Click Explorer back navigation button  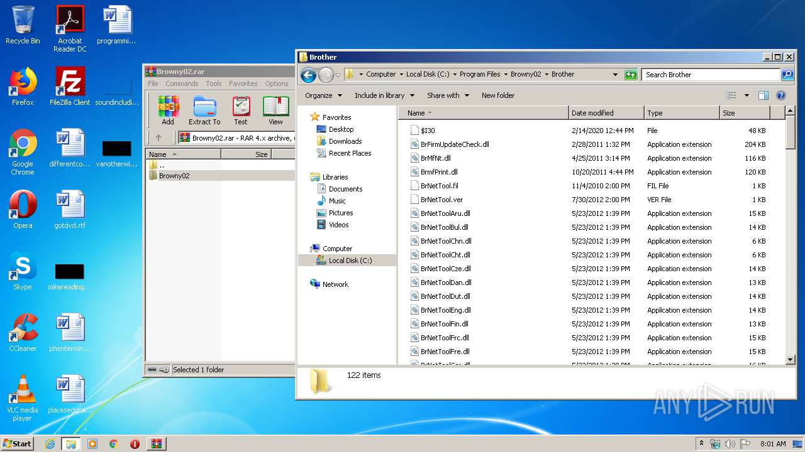(x=308, y=75)
